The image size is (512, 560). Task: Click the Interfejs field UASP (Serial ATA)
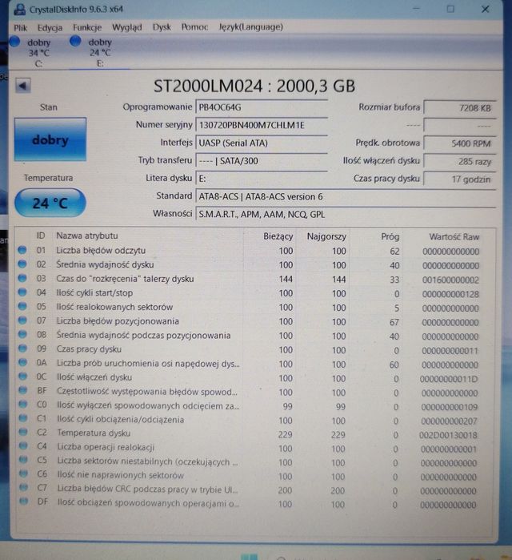coord(262,143)
